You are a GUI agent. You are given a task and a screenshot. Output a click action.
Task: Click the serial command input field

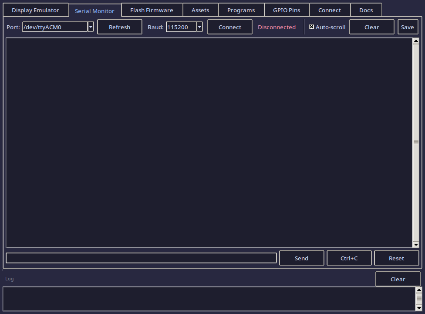tap(141, 258)
